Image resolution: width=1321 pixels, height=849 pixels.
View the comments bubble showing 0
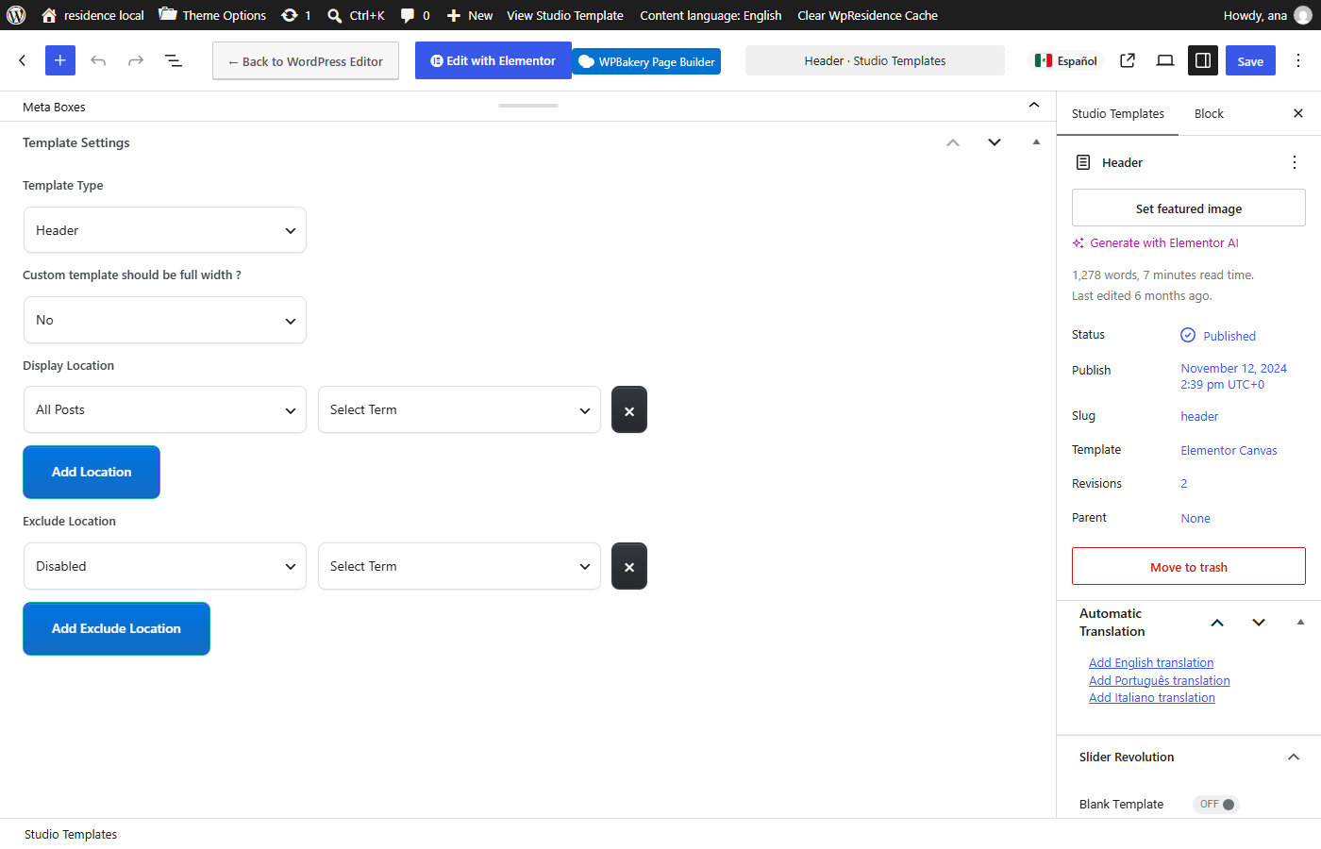pyautogui.click(x=415, y=15)
